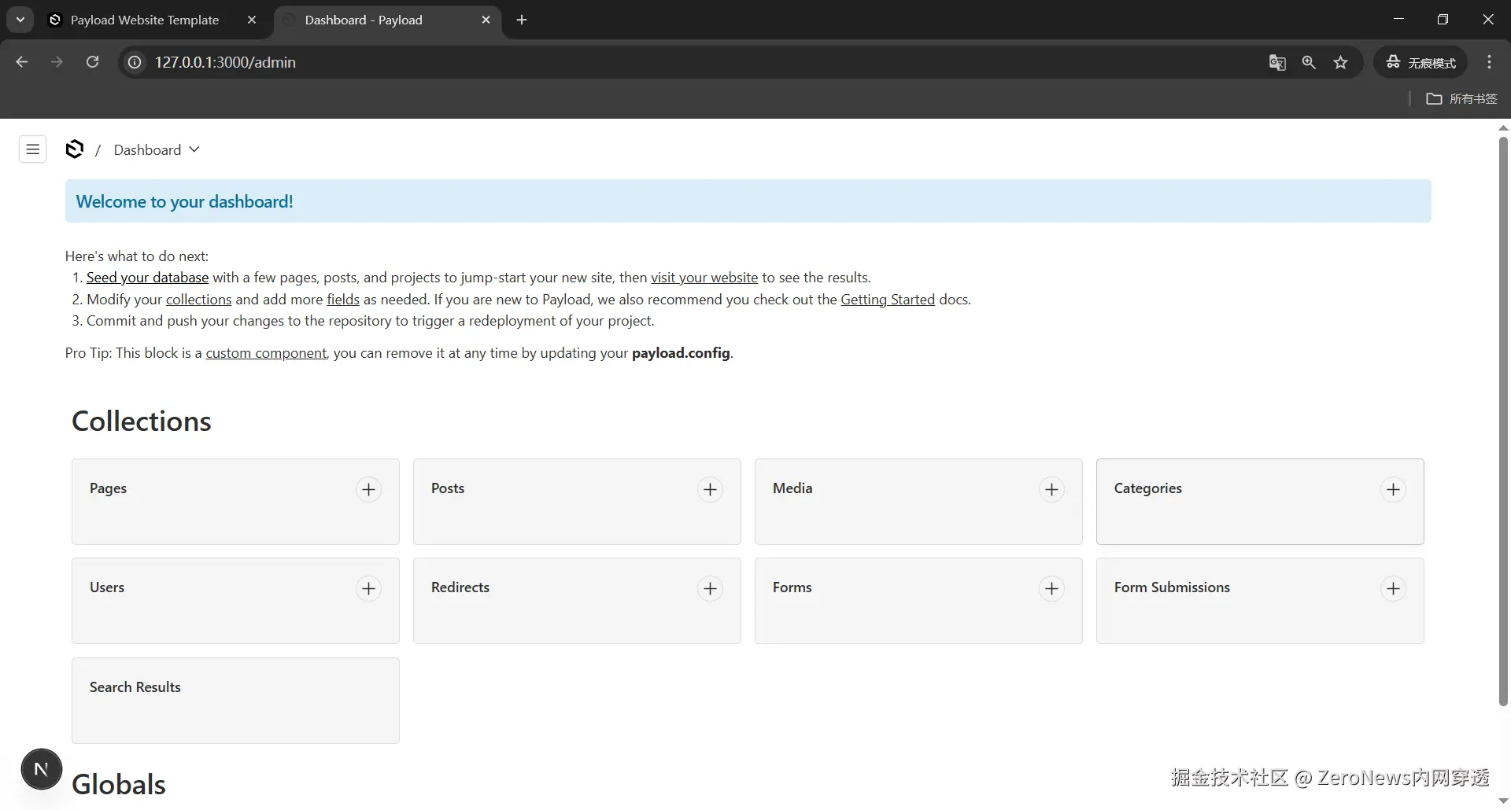Image resolution: width=1511 pixels, height=810 pixels.
Task: Follow the Seed your database link
Action: point(147,278)
